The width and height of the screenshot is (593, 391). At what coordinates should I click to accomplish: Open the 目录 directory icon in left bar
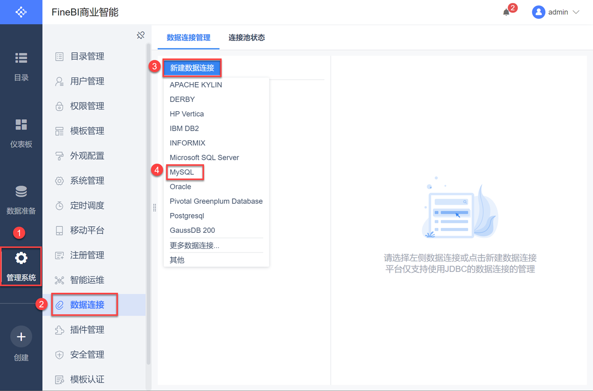click(21, 58)
